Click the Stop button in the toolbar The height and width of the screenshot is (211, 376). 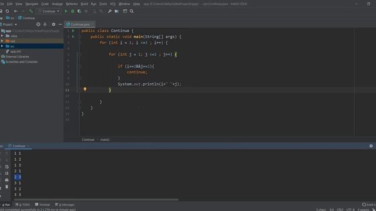pyautogui.click(x=86, y=11)
